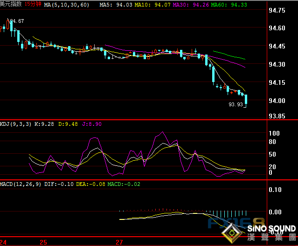298x246 pixels.
Task: Click the DEA:-0.08 value
Action: coord(90,184)
